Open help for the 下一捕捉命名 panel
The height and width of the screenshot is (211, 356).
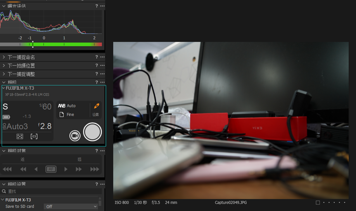tap(97, 57)
